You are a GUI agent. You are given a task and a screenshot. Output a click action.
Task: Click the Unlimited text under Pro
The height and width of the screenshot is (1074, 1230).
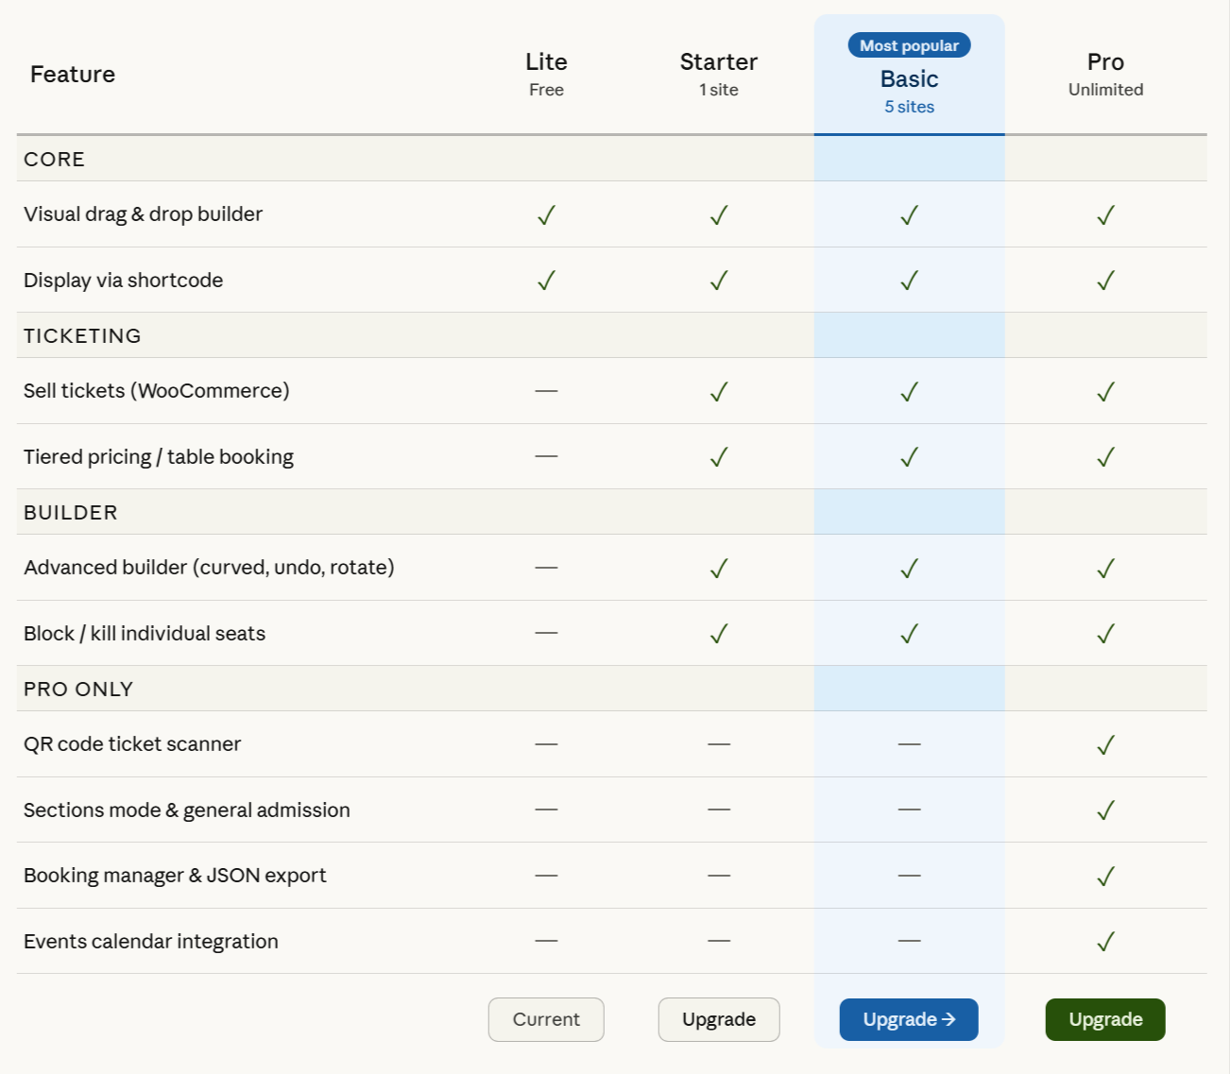[x=1105, y=90]
